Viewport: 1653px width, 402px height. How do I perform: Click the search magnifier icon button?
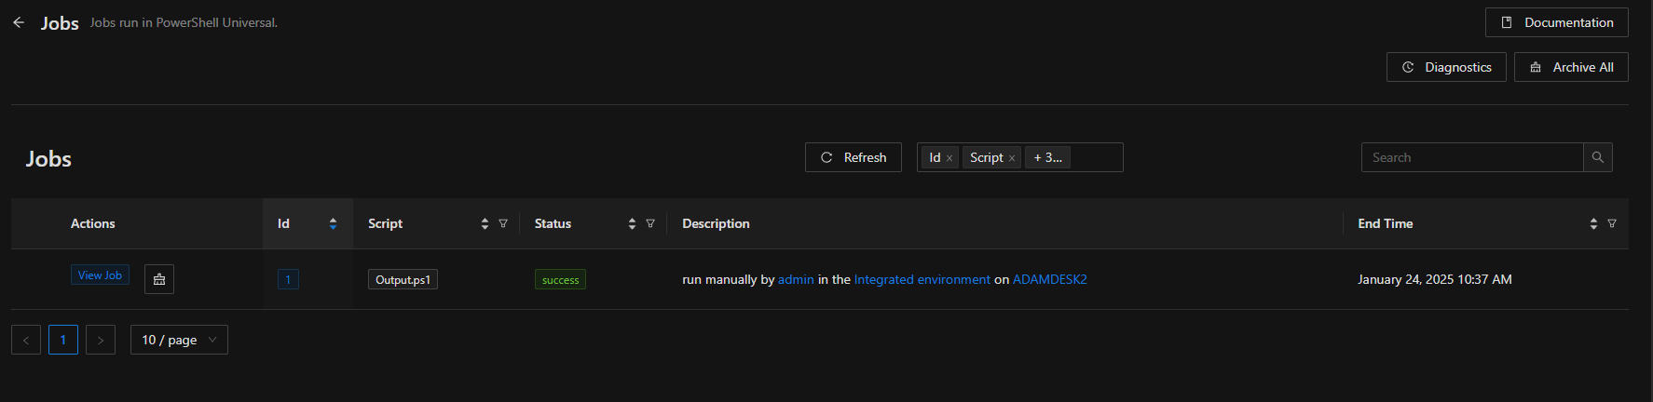pyautogui.click(x=1597, y=157)
